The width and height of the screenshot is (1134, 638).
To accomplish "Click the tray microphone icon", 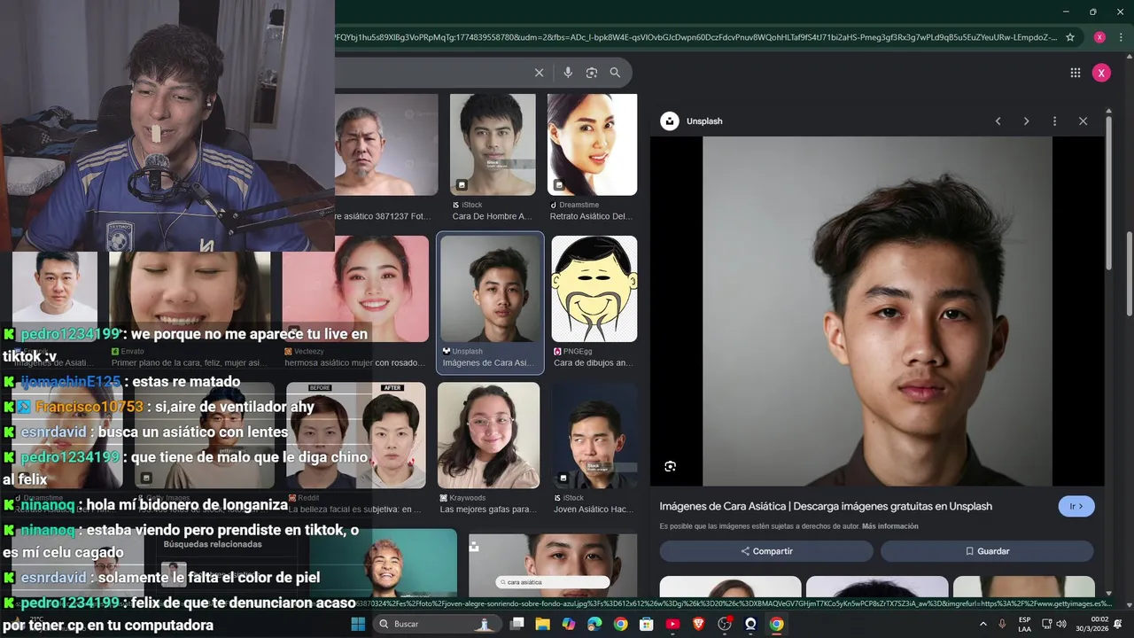I will click(1004, 624).
